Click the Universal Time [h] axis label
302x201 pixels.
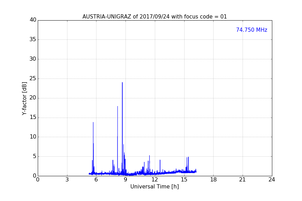(x=154, y=187)
